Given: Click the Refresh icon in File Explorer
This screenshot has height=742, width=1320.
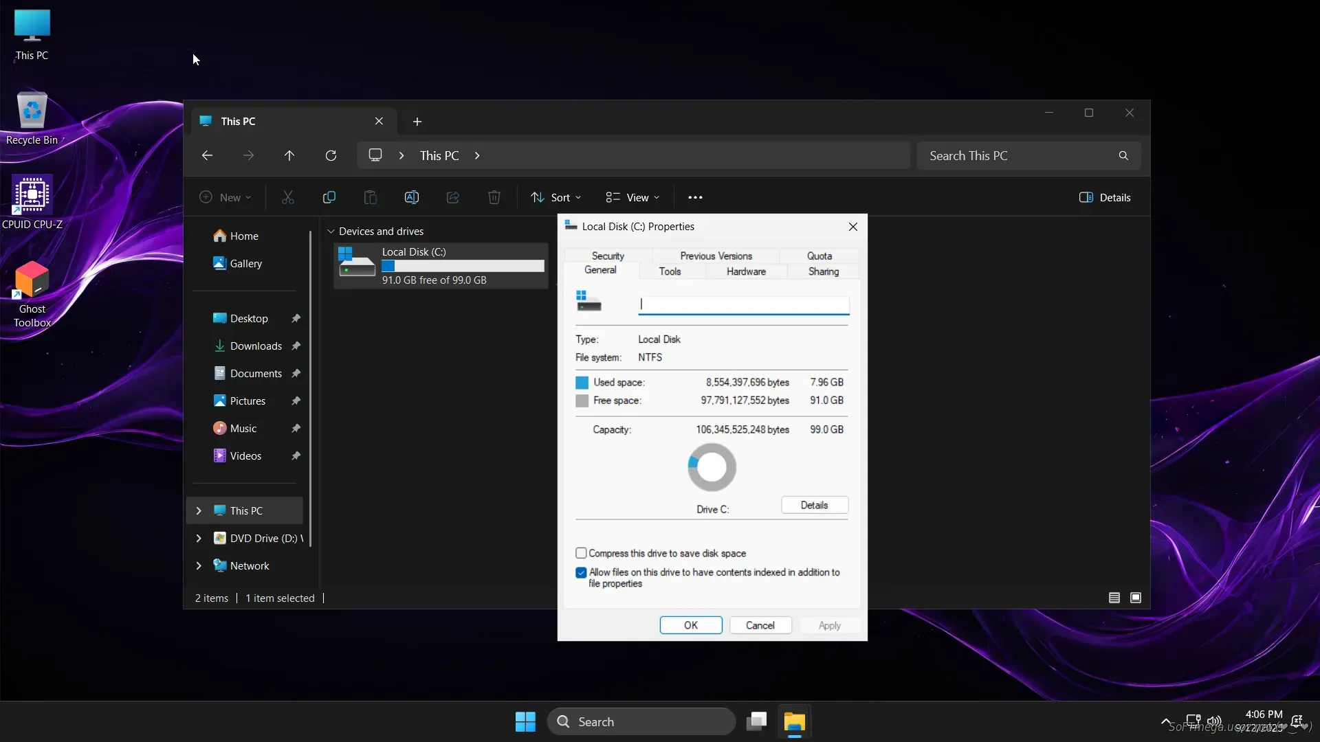Looking at the screenshot, I should pyautogui.click(x=331, y=156).
